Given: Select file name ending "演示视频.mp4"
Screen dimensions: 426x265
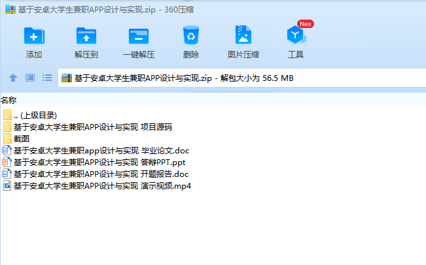Looking at the screenshot, I should 102,186.
